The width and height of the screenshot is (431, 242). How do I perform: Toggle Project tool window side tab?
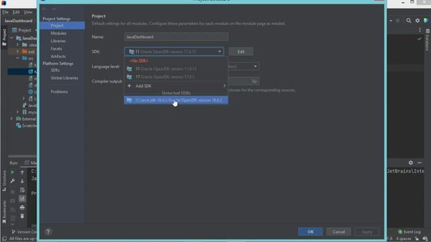pos(4,38)
